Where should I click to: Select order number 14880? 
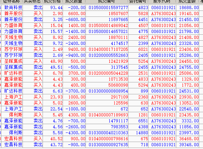(x=142, y=133)
